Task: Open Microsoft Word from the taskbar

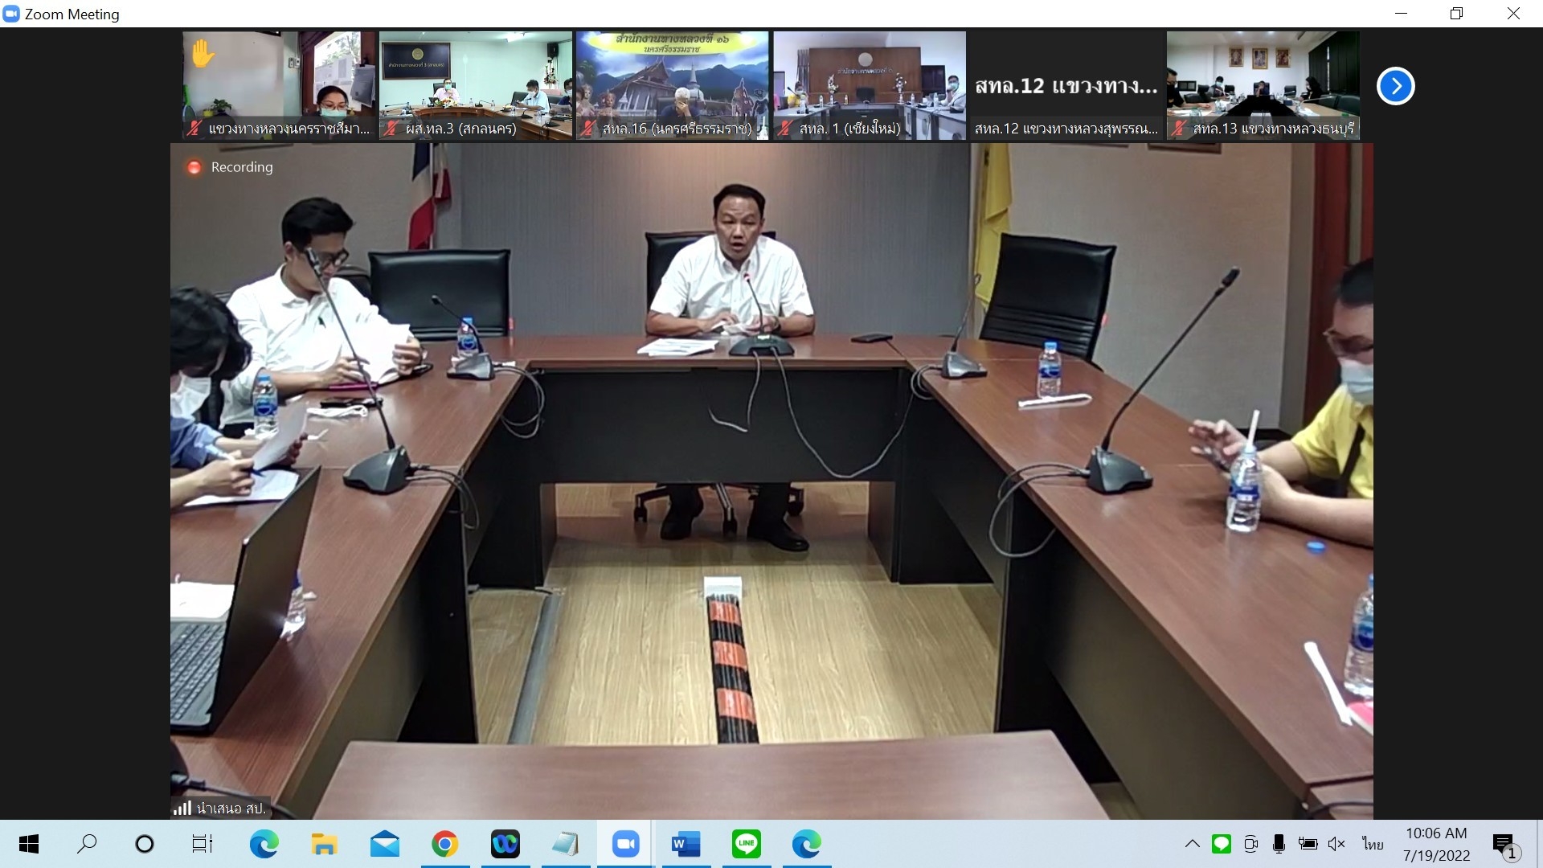Action: tap(685, 844)
